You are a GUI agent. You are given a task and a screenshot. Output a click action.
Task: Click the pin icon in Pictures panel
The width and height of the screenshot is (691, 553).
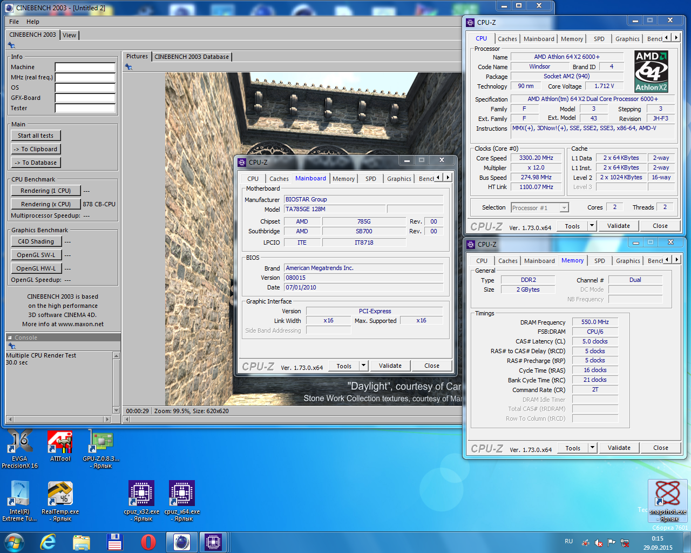click(128, 67)
